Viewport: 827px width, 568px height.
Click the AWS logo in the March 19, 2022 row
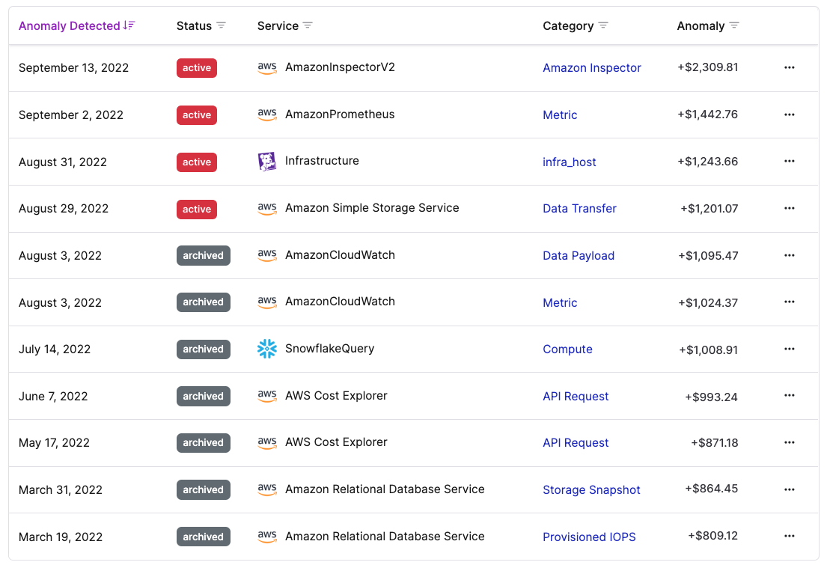tap(267, 537)
